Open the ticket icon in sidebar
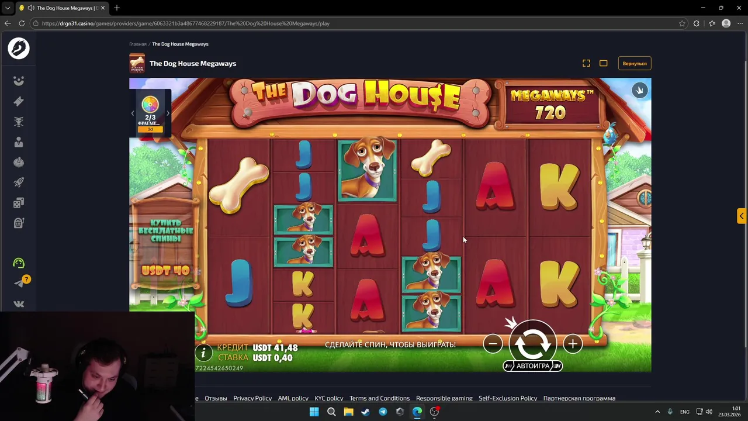 19,102
